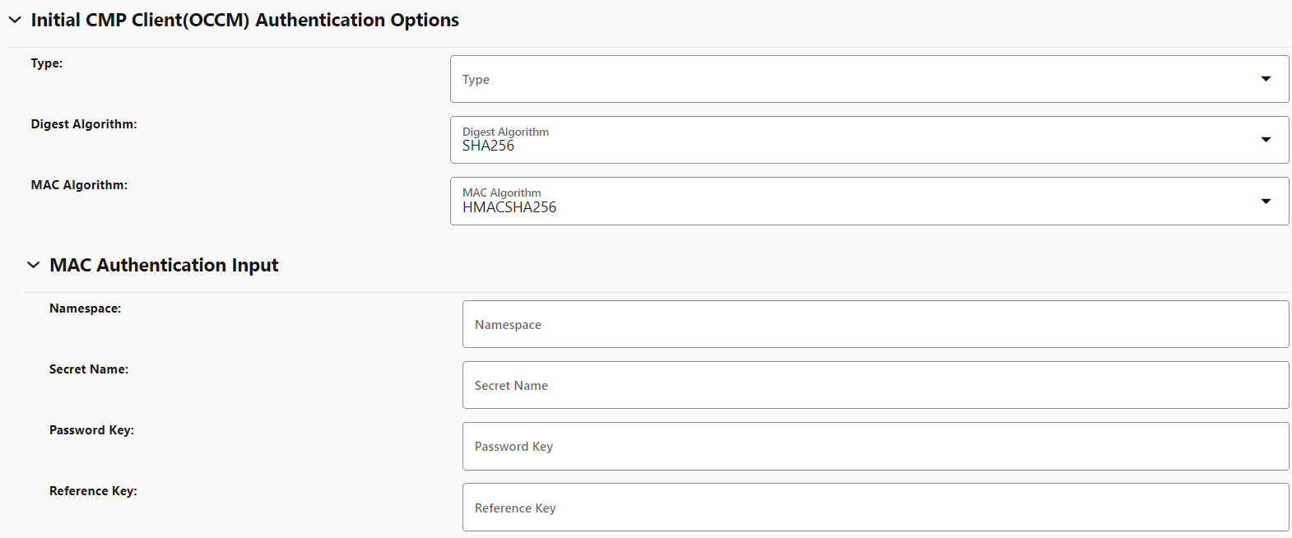
Task: Click the MAC Authentication Input heading text
Action: point(164,265)
